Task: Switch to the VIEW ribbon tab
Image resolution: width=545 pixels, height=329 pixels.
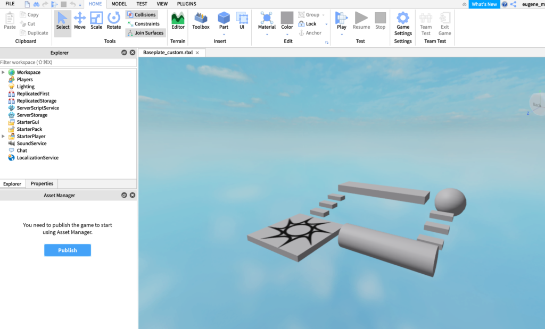Action: (162, 4)
